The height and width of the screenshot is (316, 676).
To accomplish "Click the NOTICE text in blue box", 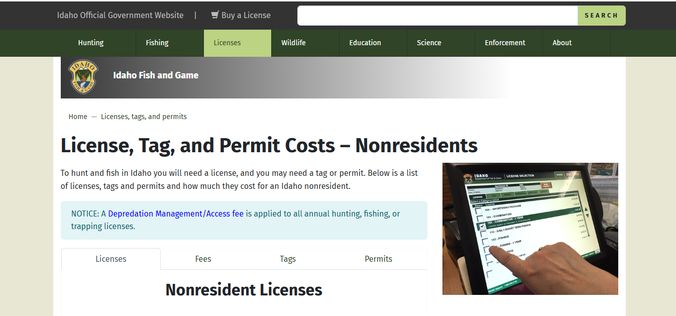I will (x=236, y=220).
